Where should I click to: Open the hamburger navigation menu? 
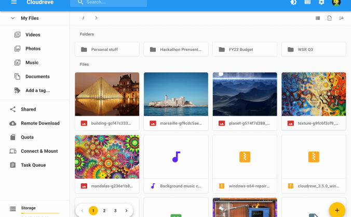click(x=14, y=2)
